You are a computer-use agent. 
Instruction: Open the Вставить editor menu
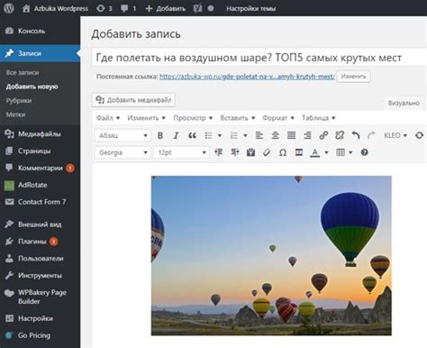coord(238,118)
